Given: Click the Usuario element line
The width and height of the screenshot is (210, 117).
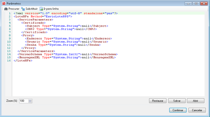Looking at the screenshot, I should point(67,42).
